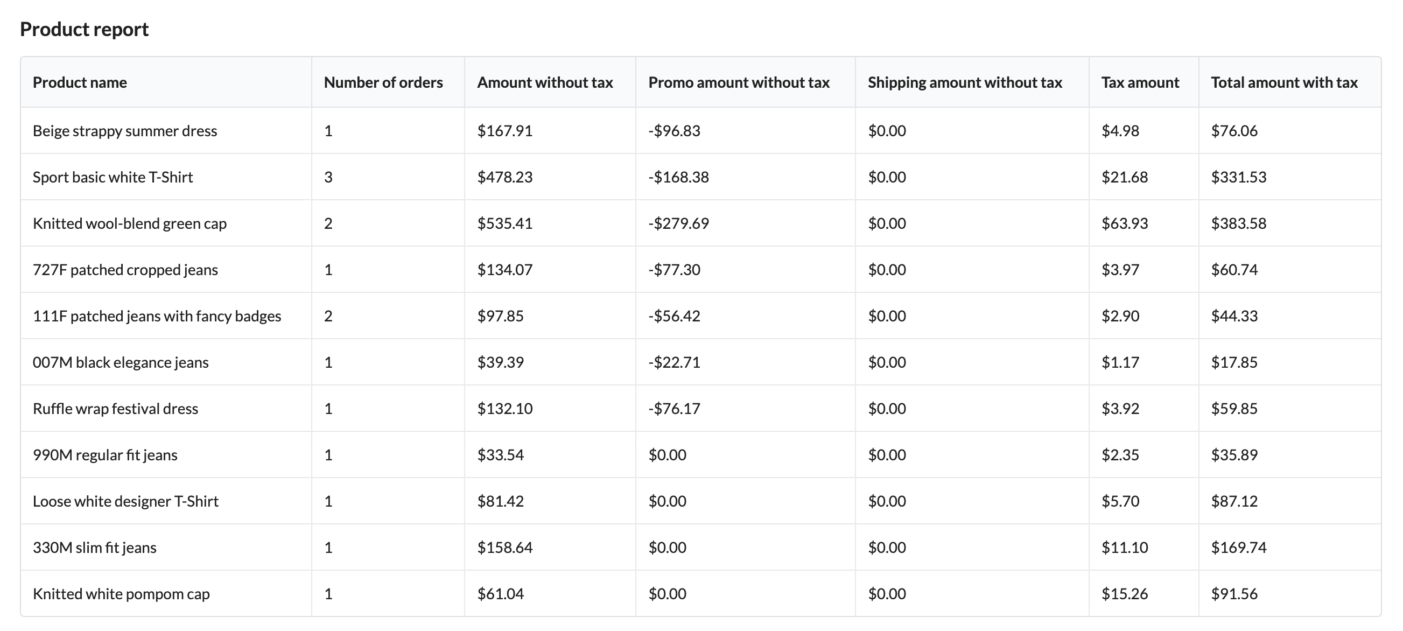Click the $61.04 amount cell
This screenshot has width=1403, height=631.
[501, 593]
